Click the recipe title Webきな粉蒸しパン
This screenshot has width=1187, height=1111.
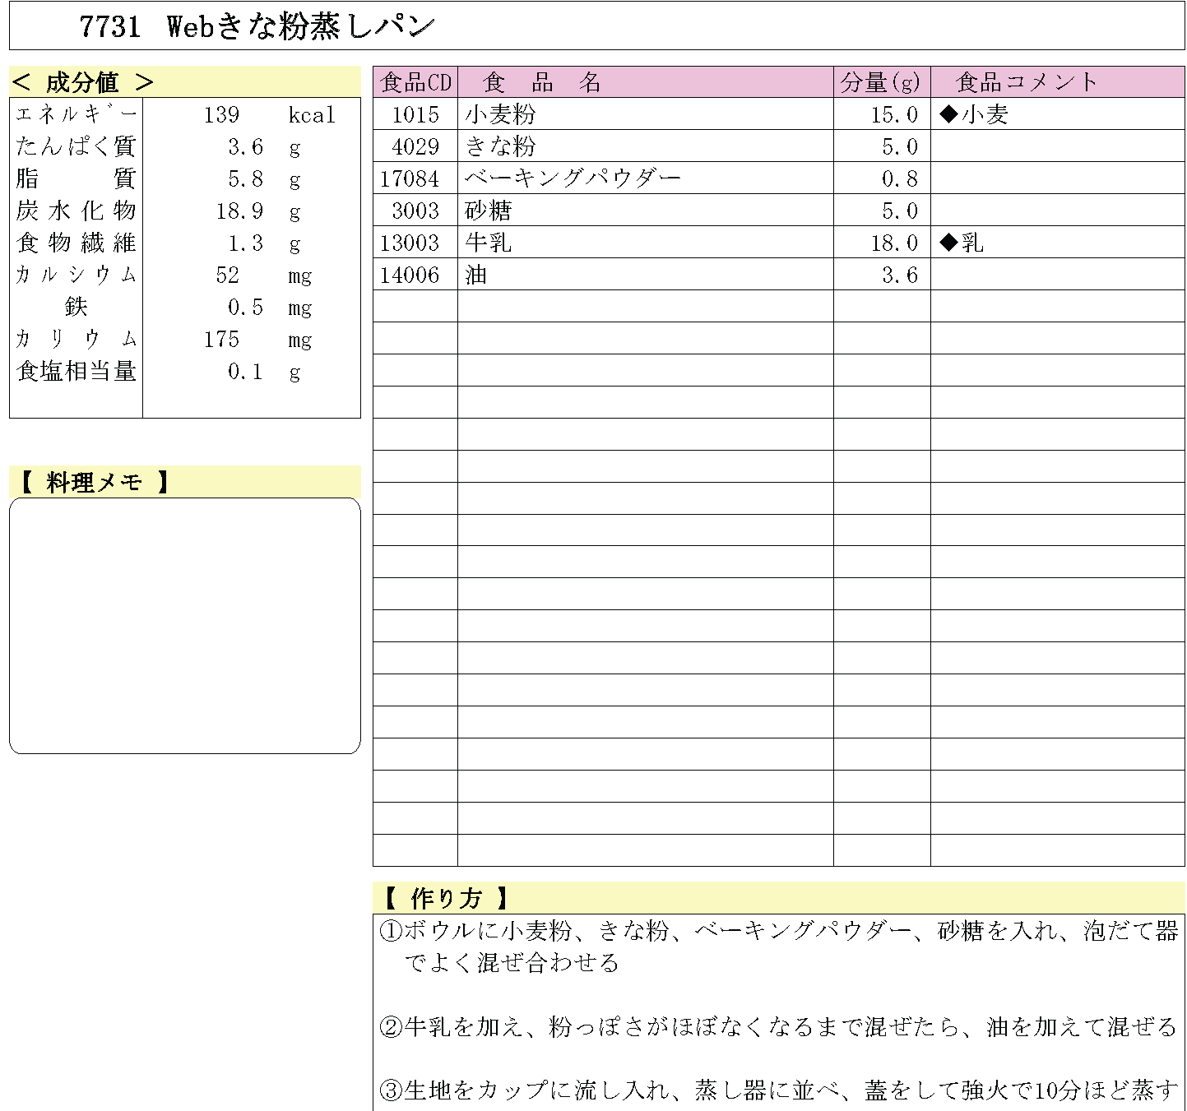299,27
